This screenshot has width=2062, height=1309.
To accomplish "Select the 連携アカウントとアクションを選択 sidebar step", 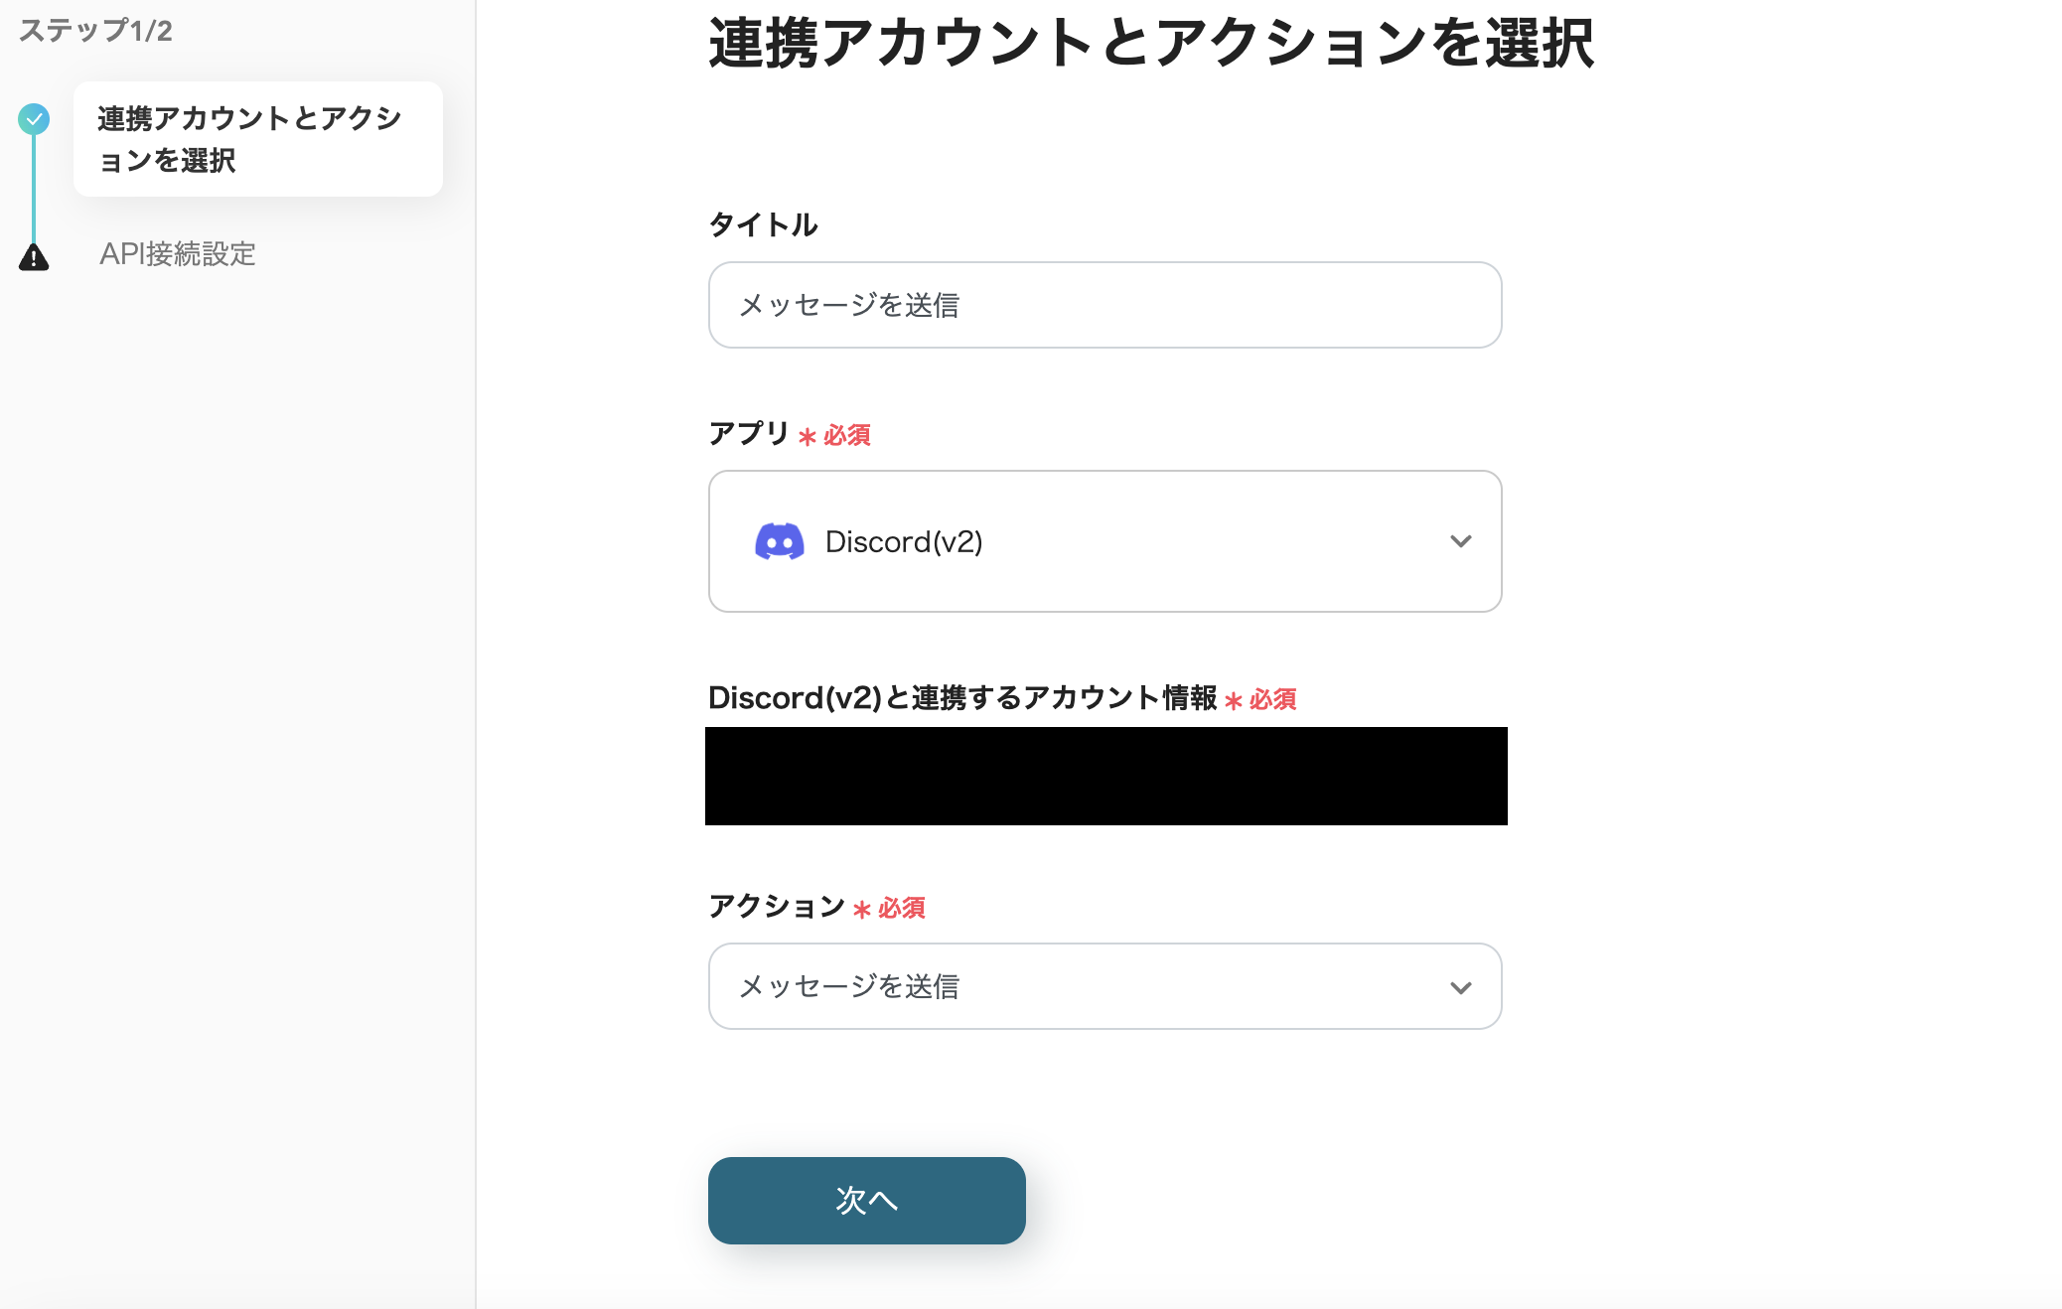I will (x=257, y=139).
